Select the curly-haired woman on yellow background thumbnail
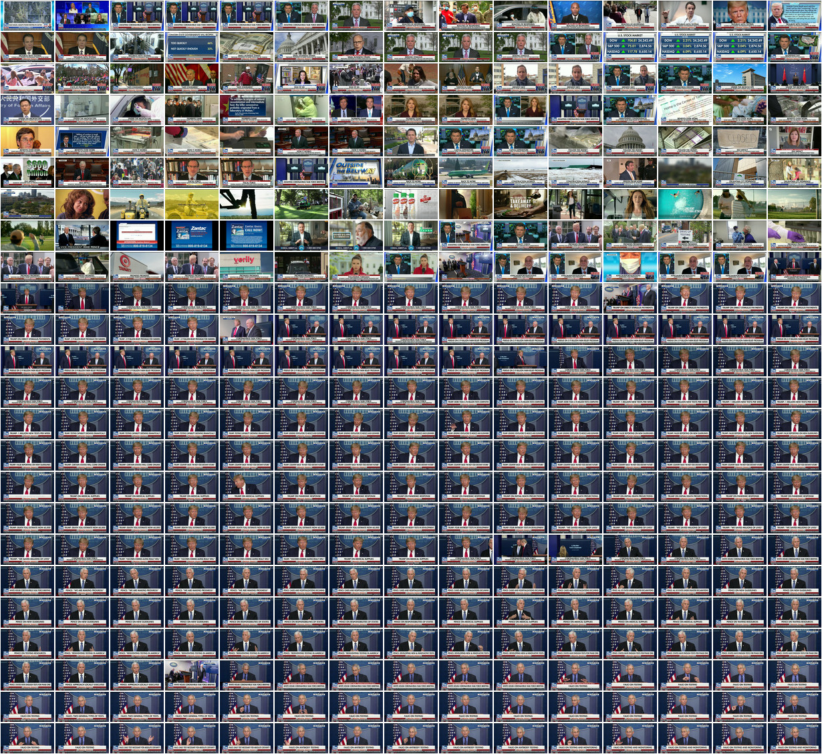 click(x=82, y=203)
